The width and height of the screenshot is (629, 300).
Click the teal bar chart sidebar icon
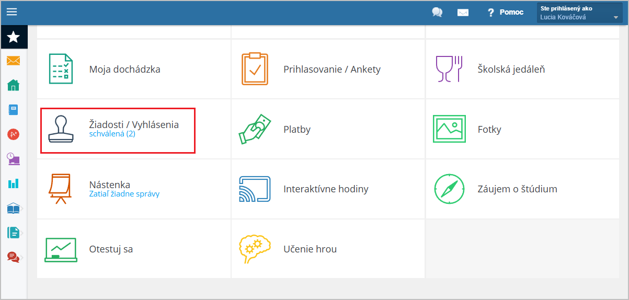point(14,183)
